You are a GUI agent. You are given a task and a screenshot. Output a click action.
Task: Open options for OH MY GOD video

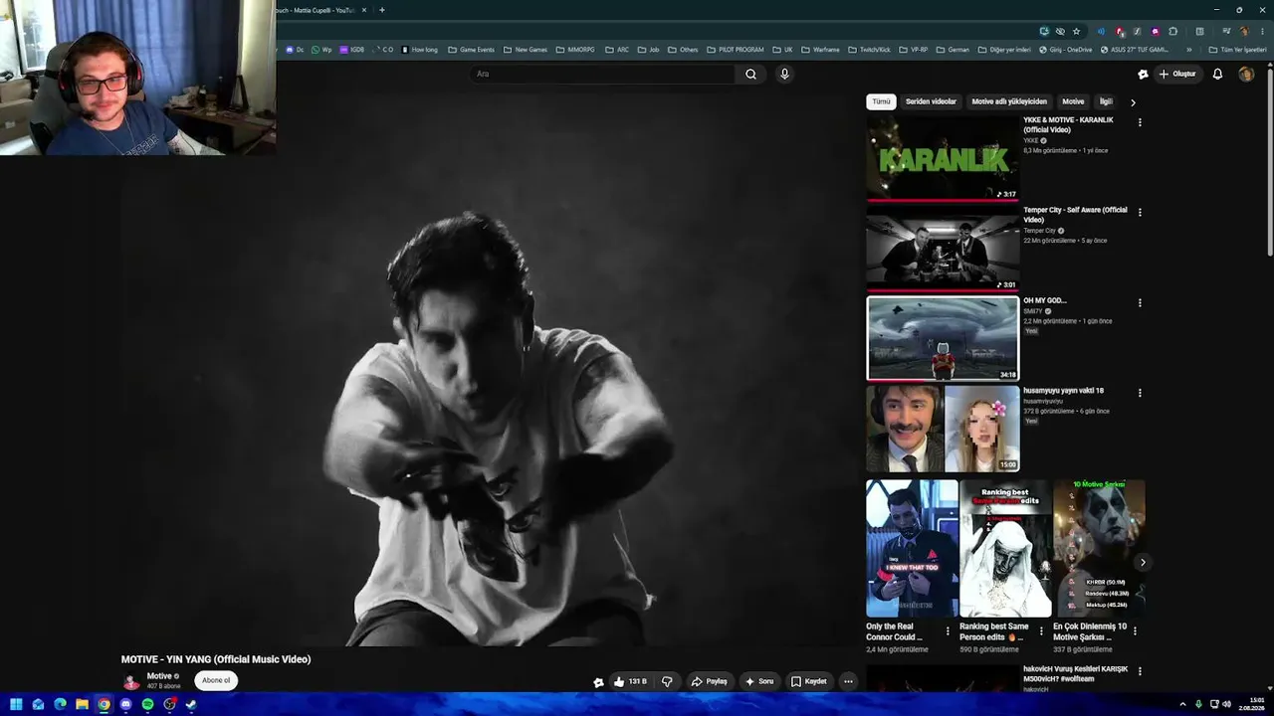[1140, 302]
